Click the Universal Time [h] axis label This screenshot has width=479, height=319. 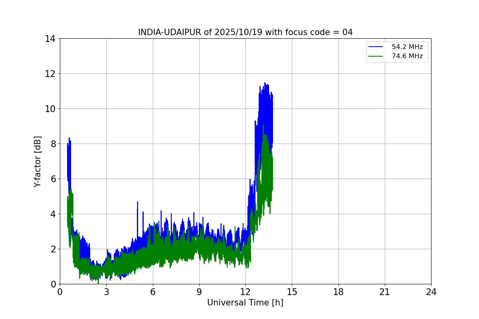245,303
